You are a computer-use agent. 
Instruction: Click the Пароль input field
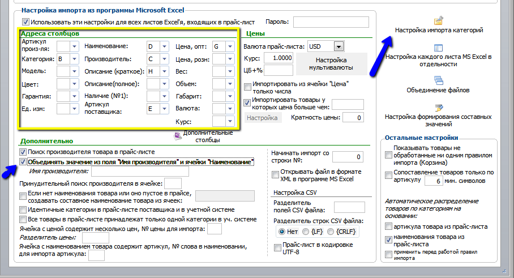coord(331,22)
